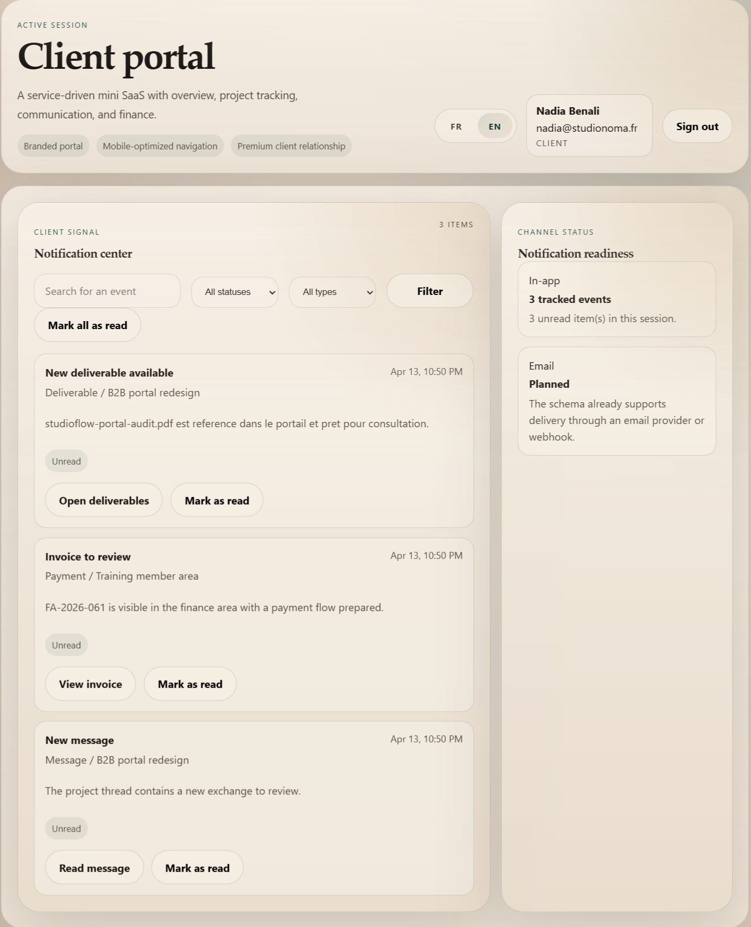Open the All statuses dropdown
This screenshot has height=927, width=751.
click(x=235, y=292)
